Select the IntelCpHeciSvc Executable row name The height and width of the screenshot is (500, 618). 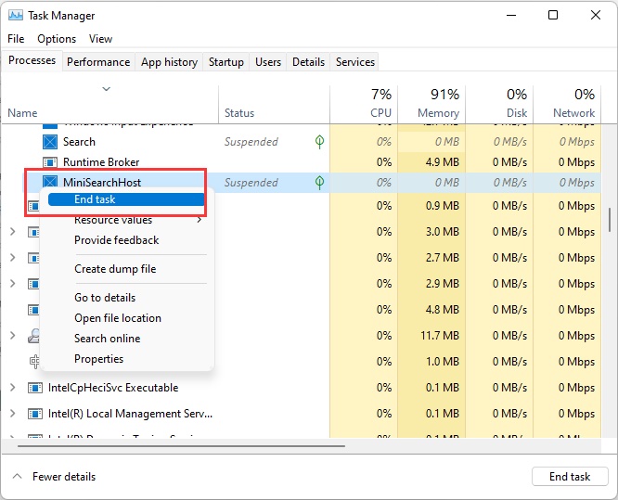coord(113,388)
